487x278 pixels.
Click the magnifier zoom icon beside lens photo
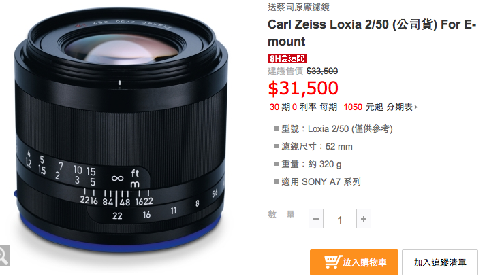(4, 256)
